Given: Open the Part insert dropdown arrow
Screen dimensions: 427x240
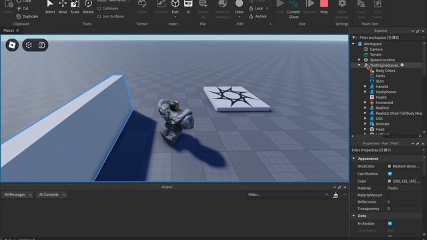Looking at the screenshot, I should point(175,17).
